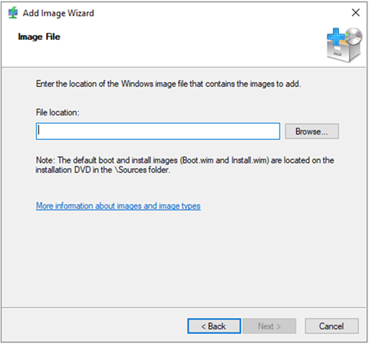Click the instruction text about the Windows image file
369x344 pixels.
pyautogui.click(x=169, y=84)
